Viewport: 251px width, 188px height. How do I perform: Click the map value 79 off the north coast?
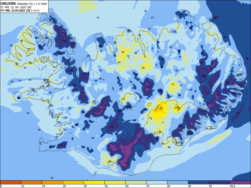click(x=98, y=18)
